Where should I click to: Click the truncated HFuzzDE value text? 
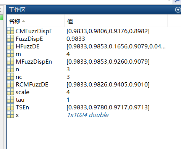click(x=116, y=46)
